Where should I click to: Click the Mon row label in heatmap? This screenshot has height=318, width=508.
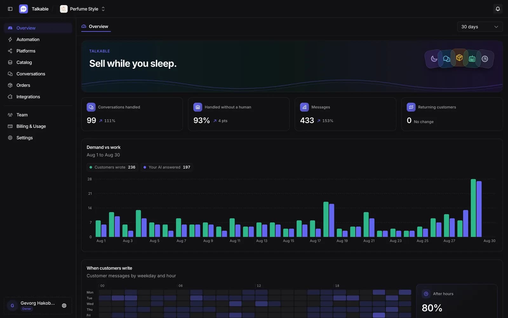90,292
